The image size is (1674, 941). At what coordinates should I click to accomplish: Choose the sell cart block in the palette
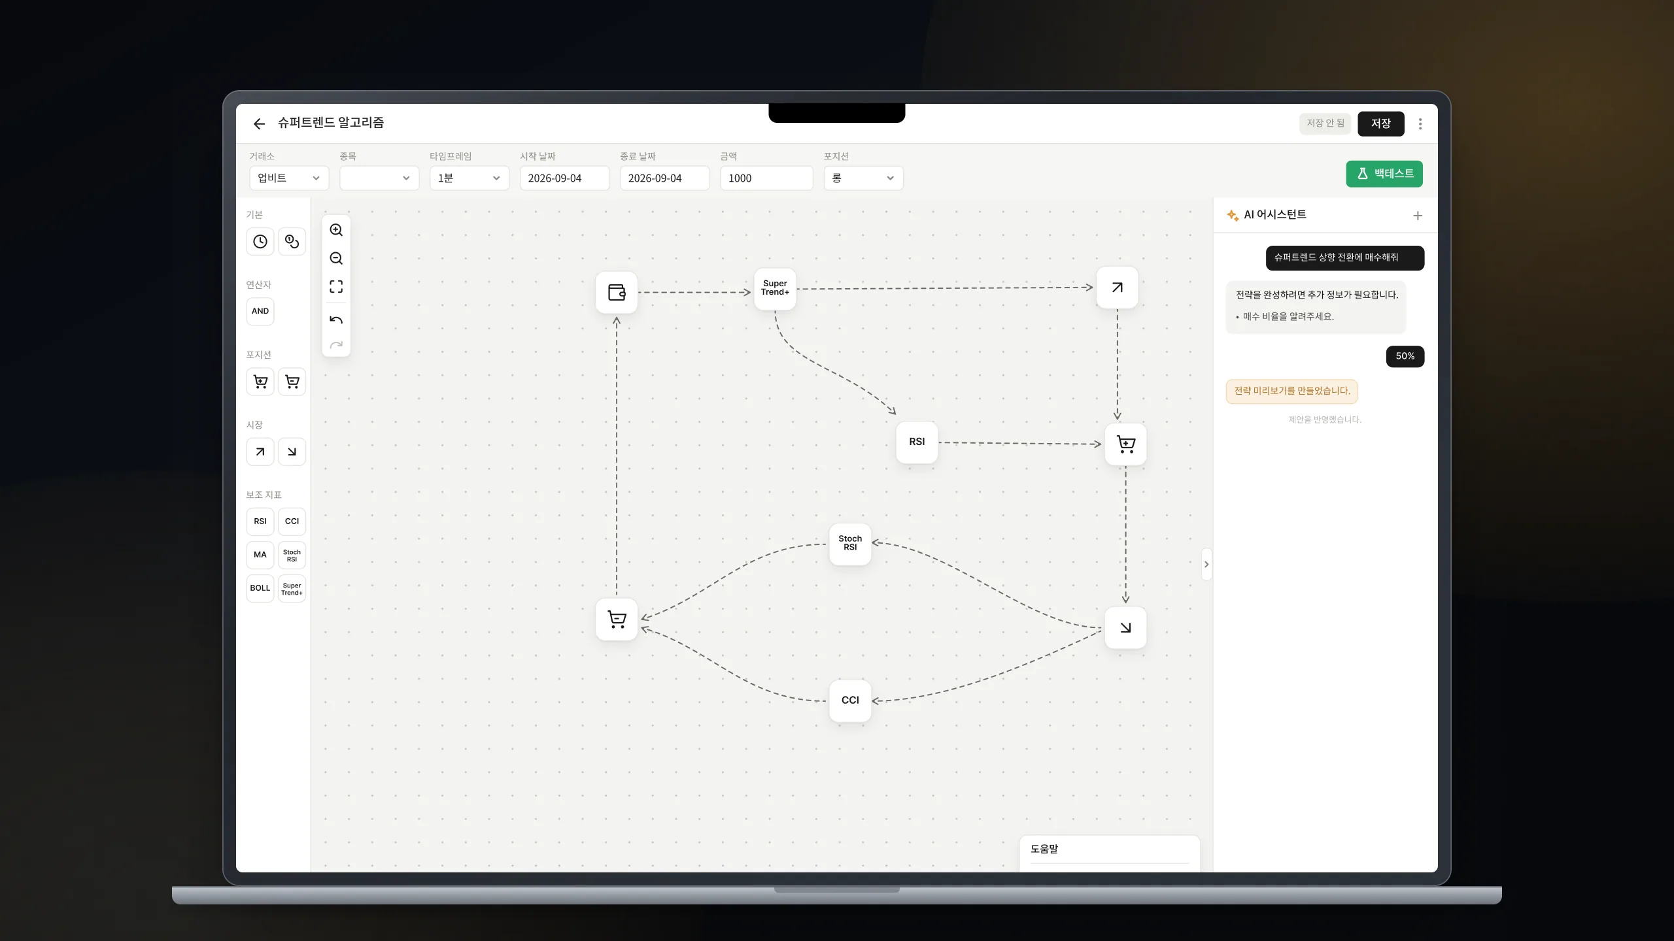click(x=292, y=382)
